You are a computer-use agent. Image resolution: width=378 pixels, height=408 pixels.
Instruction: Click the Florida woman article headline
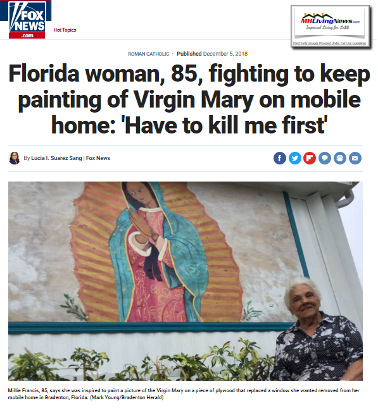pyautogui.click(x=189, y=99)
